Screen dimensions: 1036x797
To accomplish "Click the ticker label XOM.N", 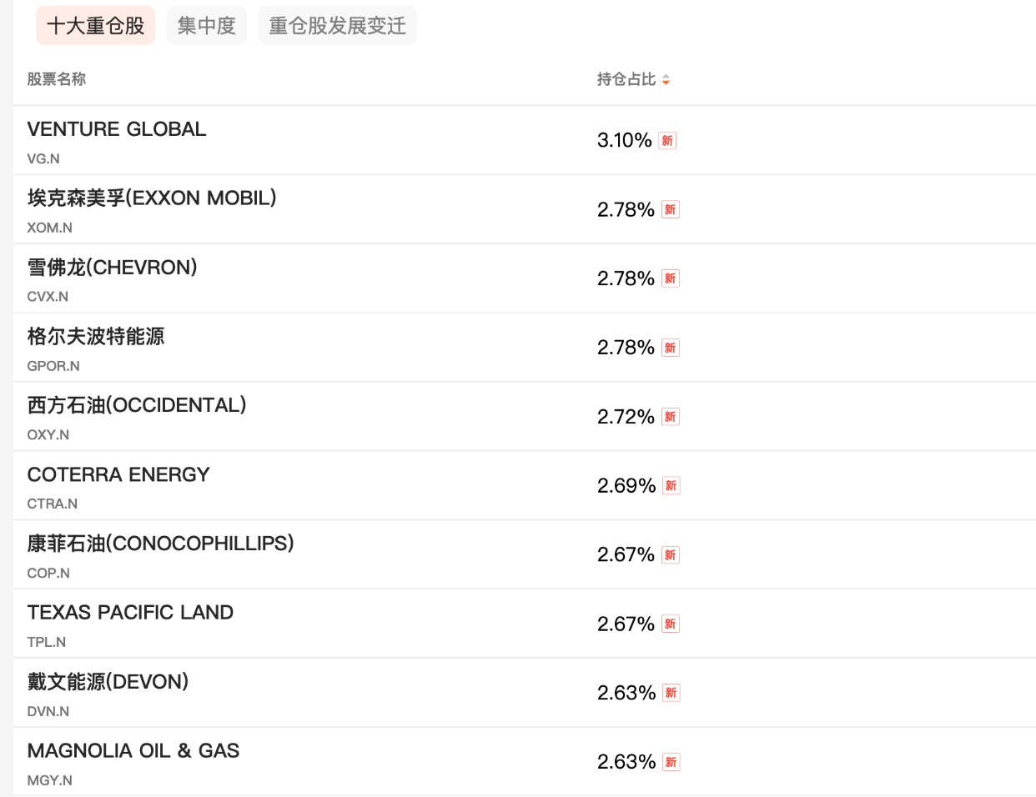I will [46, 227].
